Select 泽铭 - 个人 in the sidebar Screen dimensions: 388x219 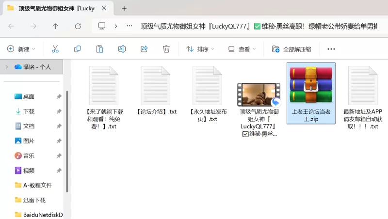(x=32, y=67)
